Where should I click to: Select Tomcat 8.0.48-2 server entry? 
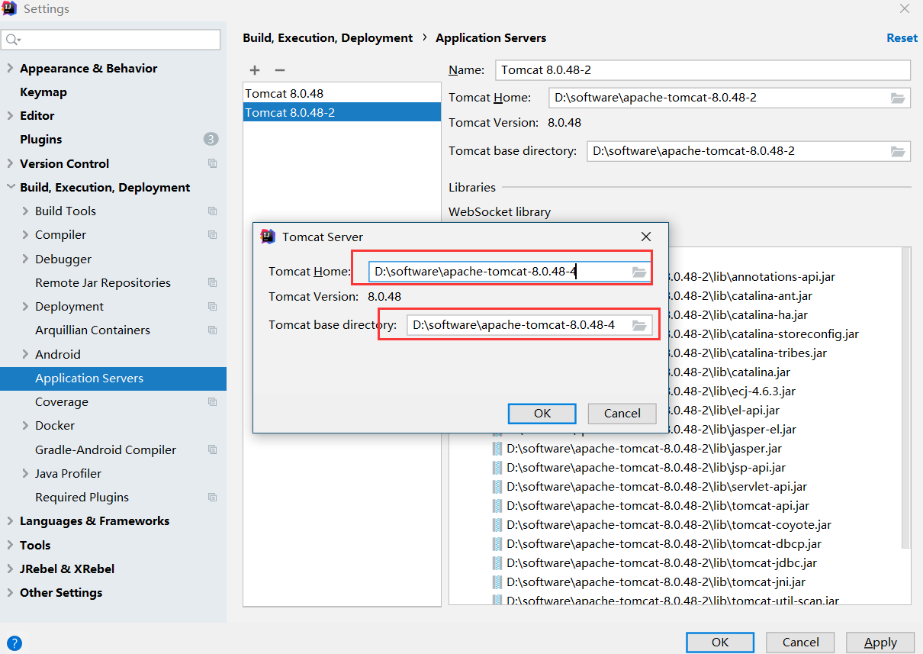(x=342, y=112)
